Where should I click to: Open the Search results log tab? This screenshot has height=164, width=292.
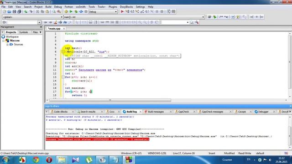coord(88,112)
